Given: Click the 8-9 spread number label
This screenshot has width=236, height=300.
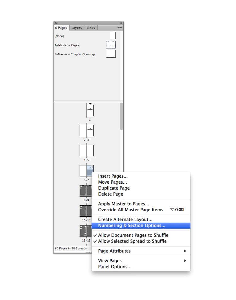Looking at the screenshot, I should point(86,200).
